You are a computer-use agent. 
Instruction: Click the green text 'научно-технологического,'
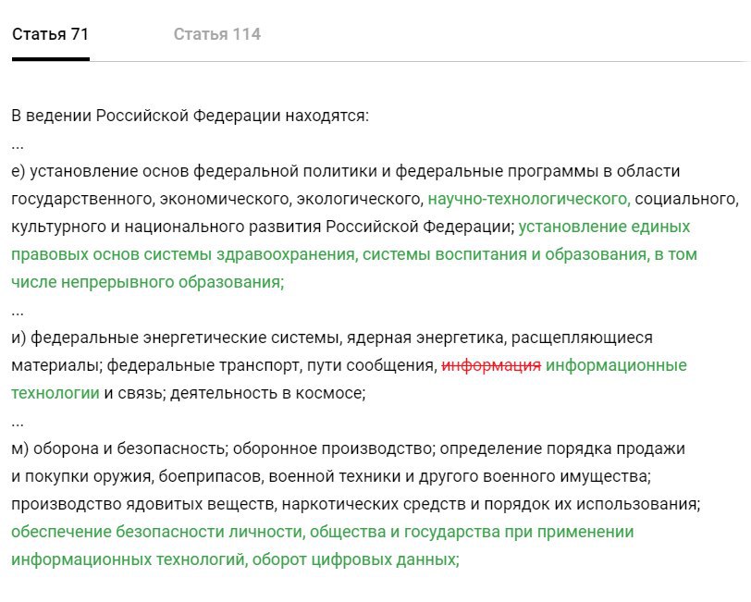pos(529,199)
